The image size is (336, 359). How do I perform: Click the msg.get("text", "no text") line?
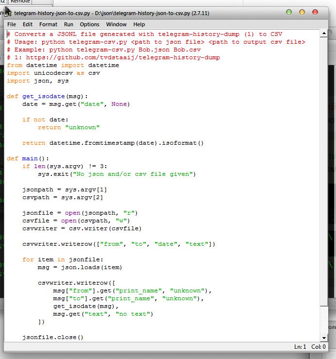click(x=103, y=314)
